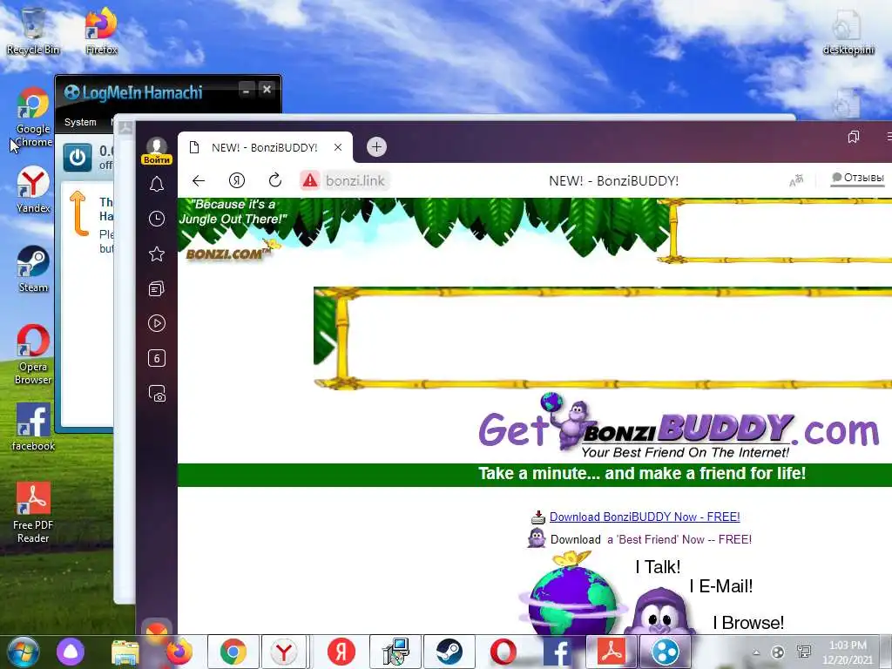
Task: Open the Google Chrome desktop shortcut
Action: (33, 117)
